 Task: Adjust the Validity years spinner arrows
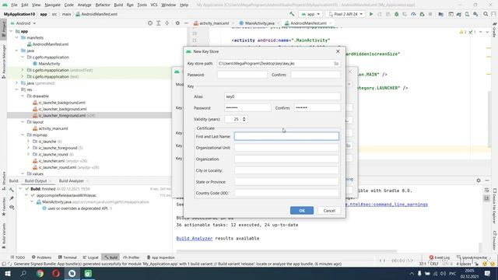(244, 119)
